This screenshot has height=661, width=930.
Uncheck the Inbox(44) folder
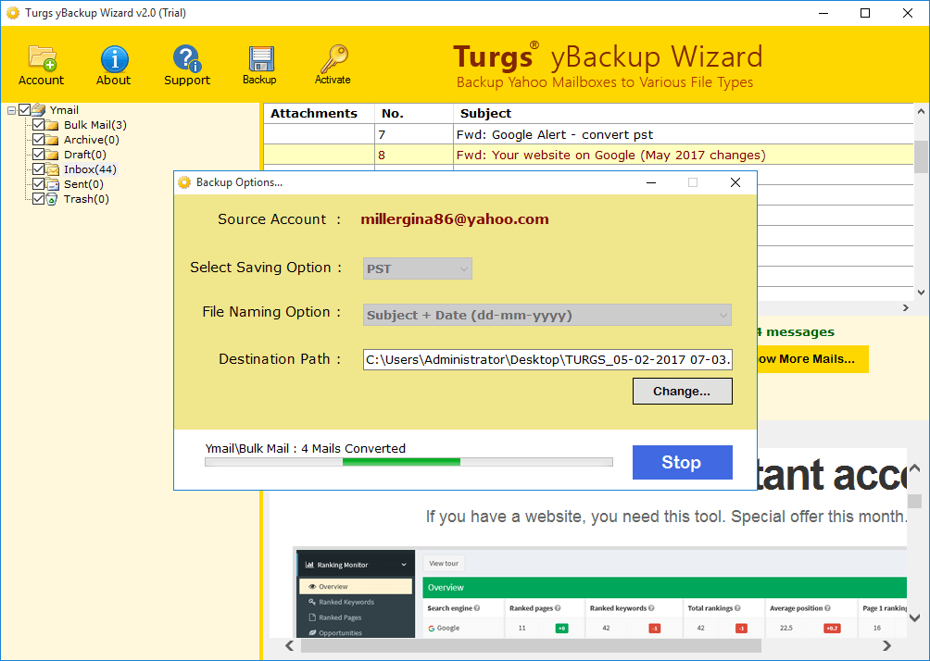[39, 168]
